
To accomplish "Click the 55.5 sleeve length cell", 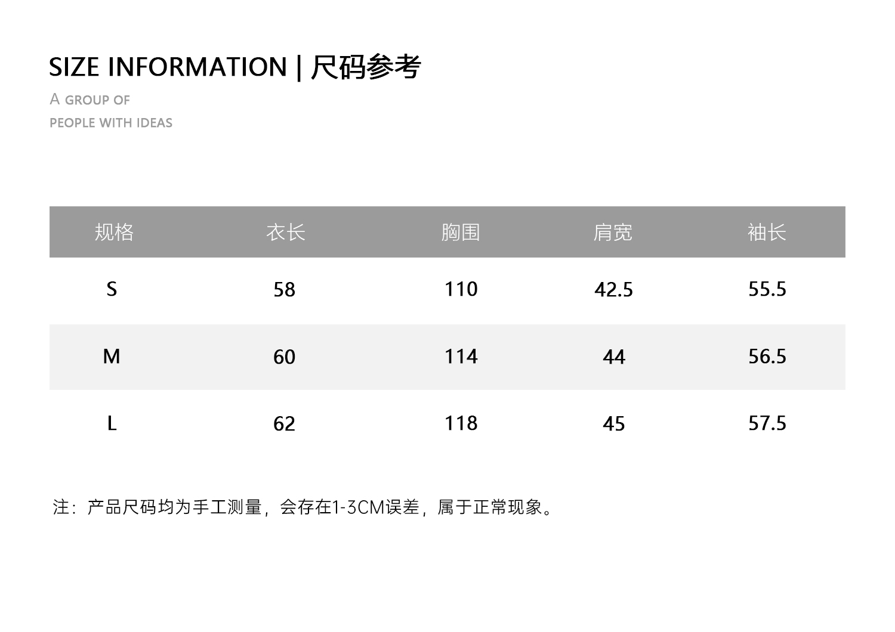I will coord(767,289).
